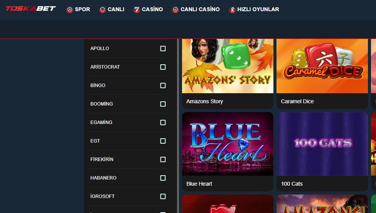Click the rocket icon beside HIZLI OYUNLAR
This screenshot has width=376, height=213.
pos(232,10)
